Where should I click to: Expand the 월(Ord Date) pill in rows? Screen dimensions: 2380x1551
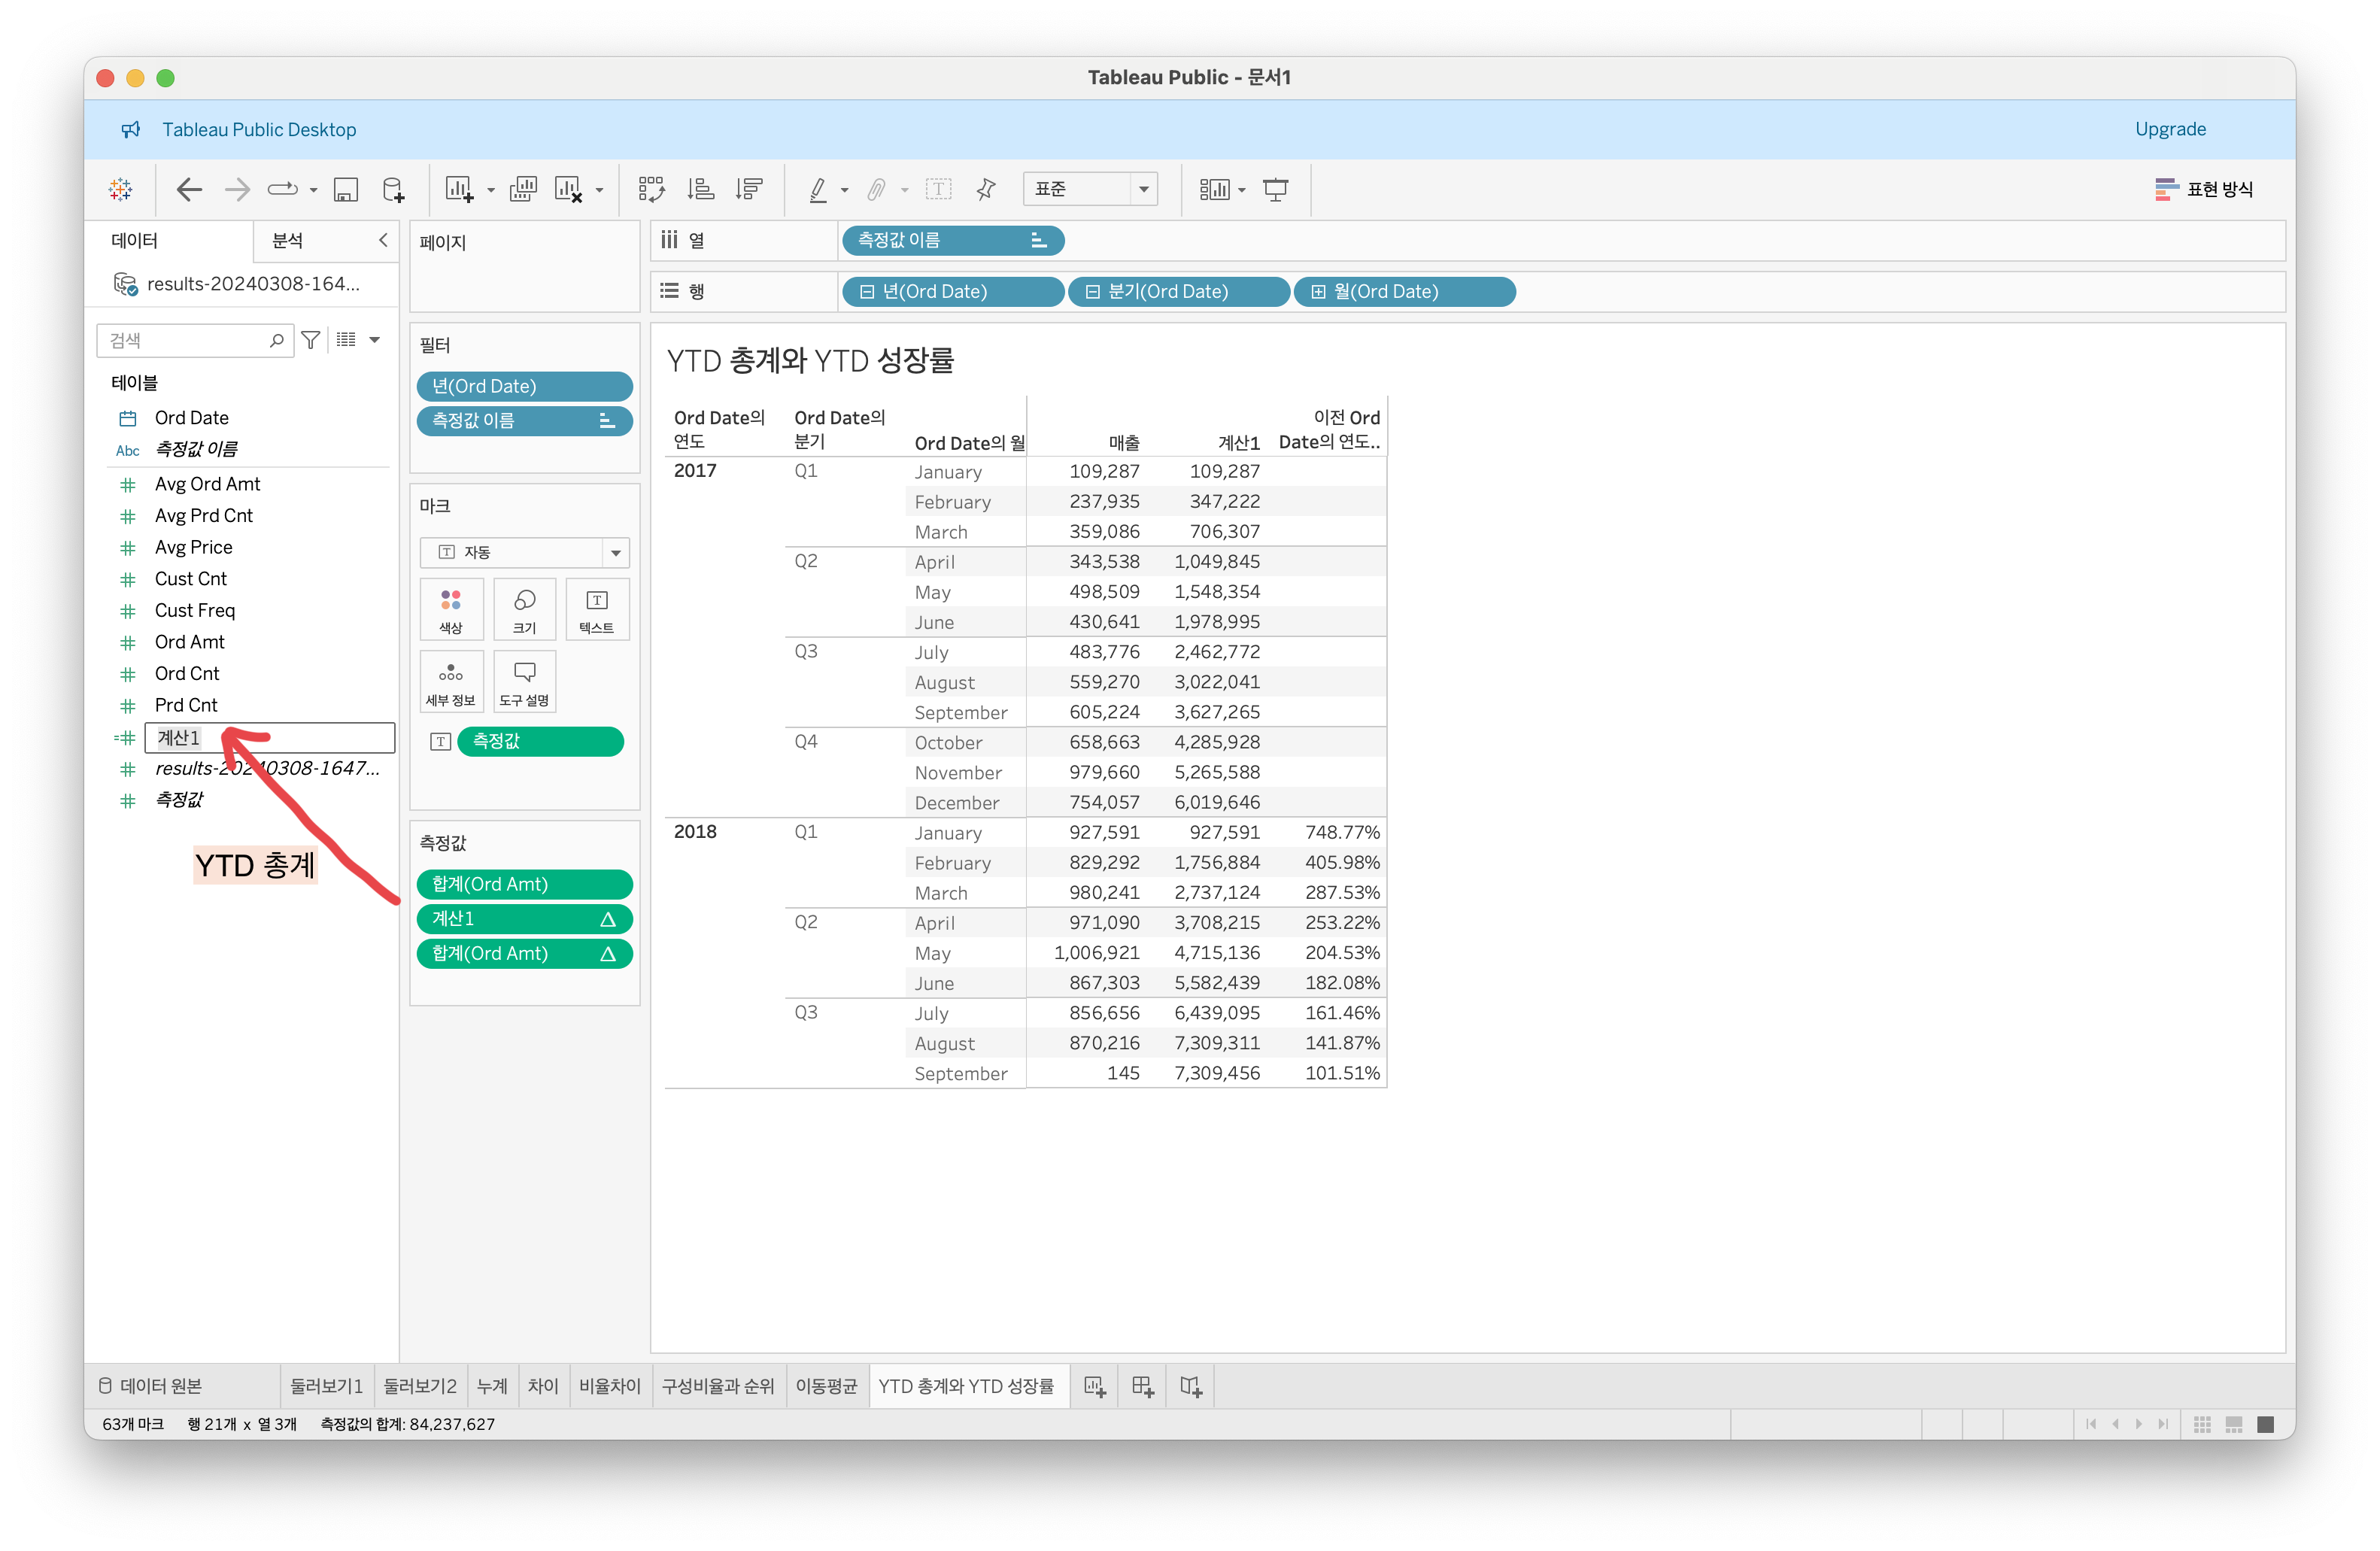pos(1318,292)
